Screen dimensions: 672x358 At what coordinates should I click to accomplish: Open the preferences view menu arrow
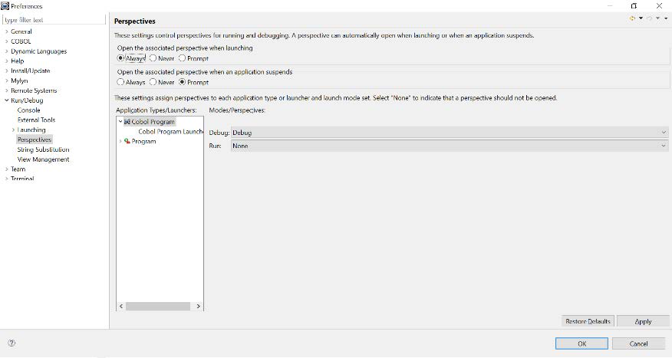tap(666, 18)
